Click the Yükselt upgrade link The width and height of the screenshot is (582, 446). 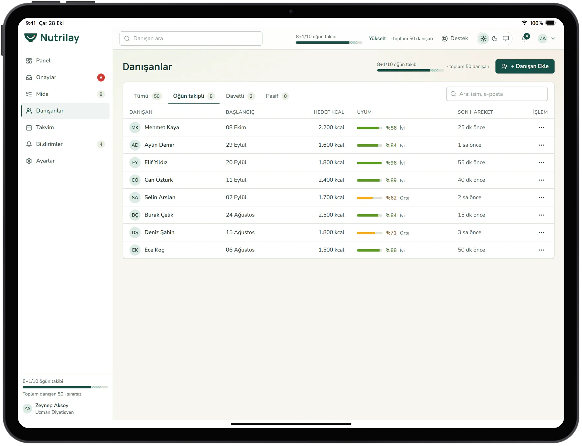point(377,39)
